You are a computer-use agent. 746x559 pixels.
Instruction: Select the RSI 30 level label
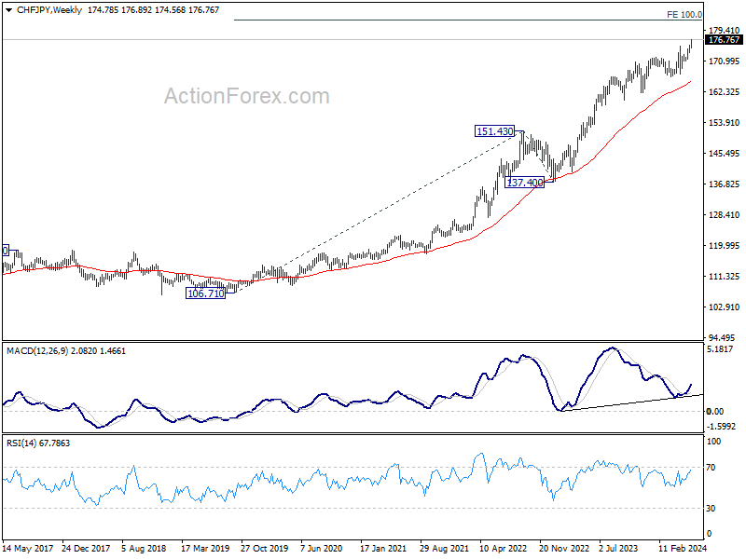[711, 509]
